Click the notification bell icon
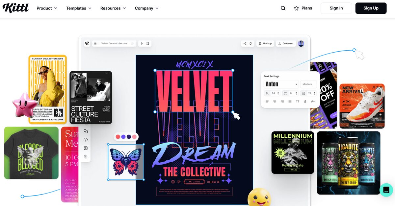 pos(250,43)
